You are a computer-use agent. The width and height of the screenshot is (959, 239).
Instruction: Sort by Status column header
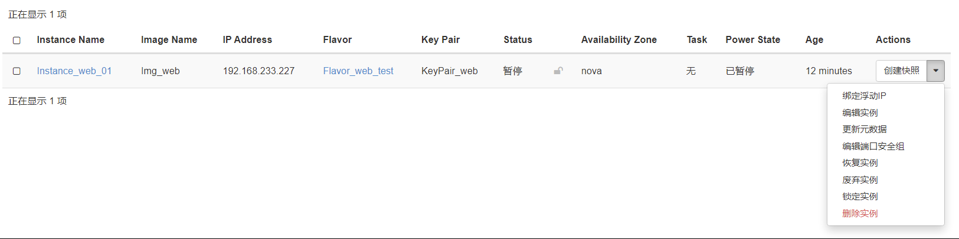point(518,39)
